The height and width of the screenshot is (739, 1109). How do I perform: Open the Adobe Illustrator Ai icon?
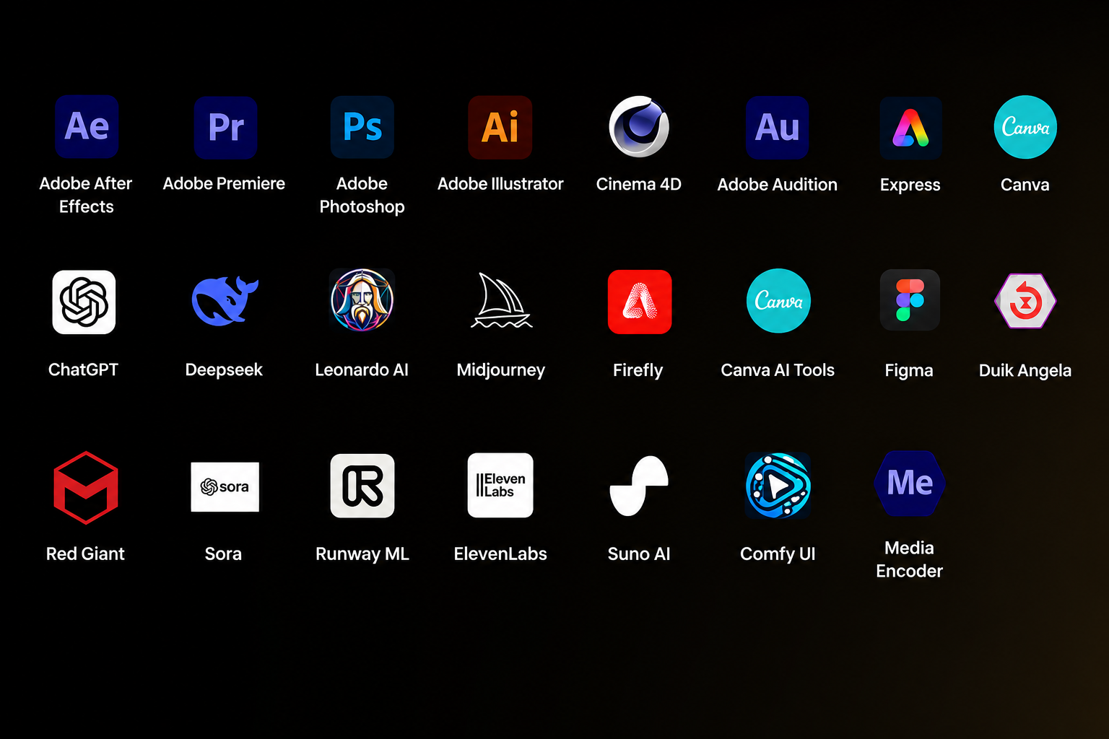500,127
